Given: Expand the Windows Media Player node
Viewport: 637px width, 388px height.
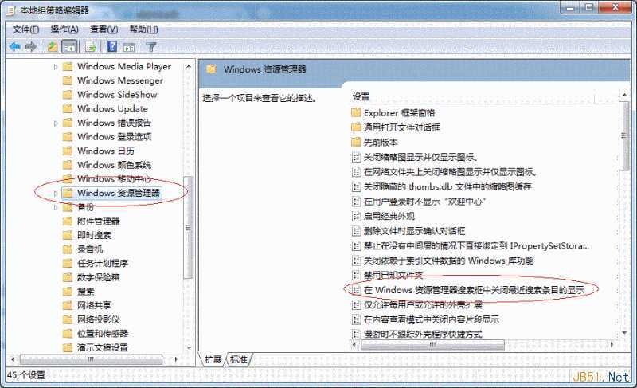Looking at the screenshot, I should [x=56, y=67].
